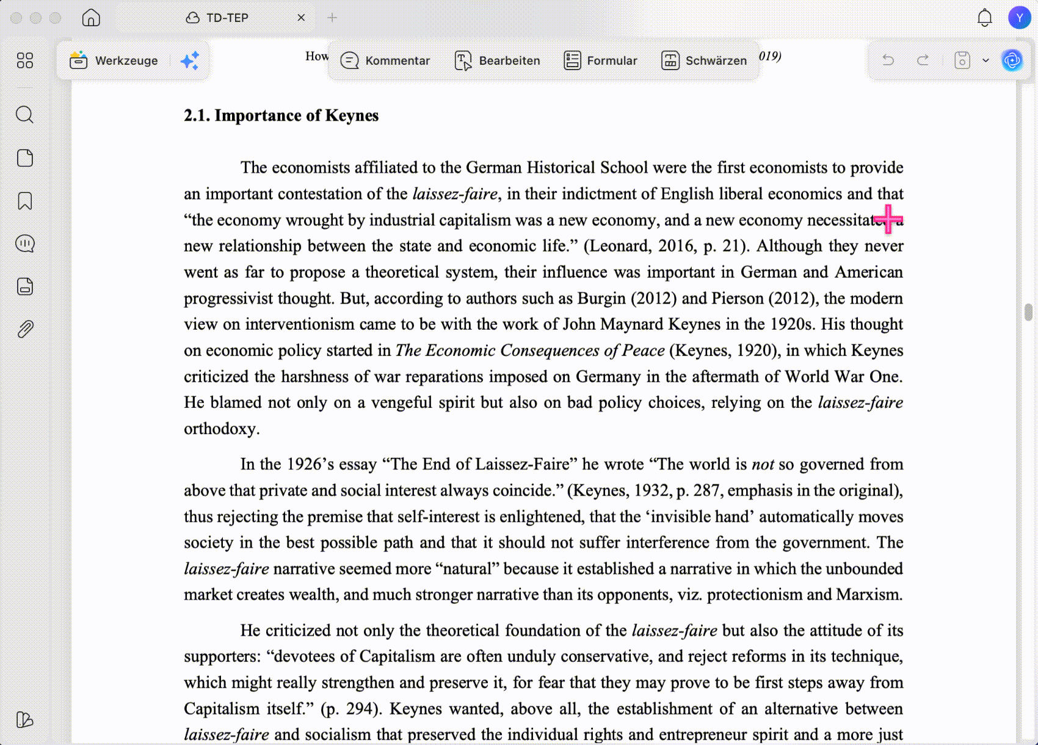Redo the last action
This screenshot has width=1038, height=745.
tap(923, 60)
